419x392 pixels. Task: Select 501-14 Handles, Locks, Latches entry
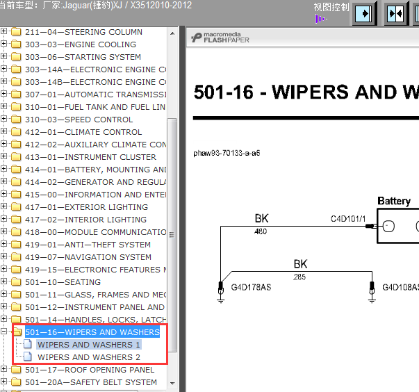pos(95,320)
